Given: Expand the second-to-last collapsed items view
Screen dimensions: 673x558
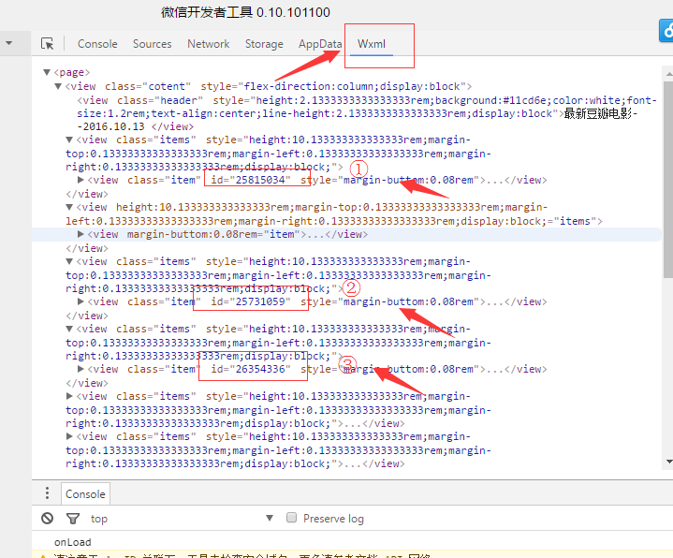Looking at the screenshot, I should coord(69,396).
